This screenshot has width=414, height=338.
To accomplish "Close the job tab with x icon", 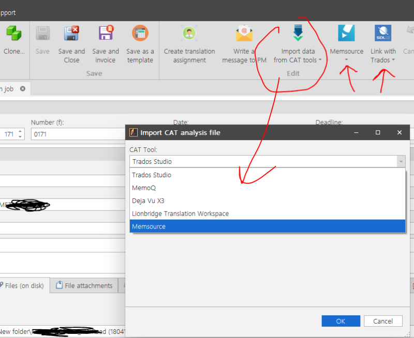I will [23, 88].
